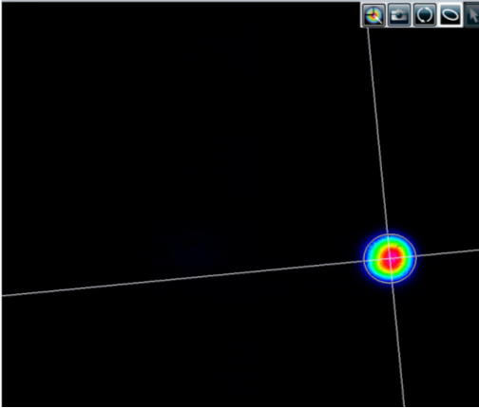The image size is (479, 408).
Task: Click the red center of the beam spot
Action: [393, 257]
